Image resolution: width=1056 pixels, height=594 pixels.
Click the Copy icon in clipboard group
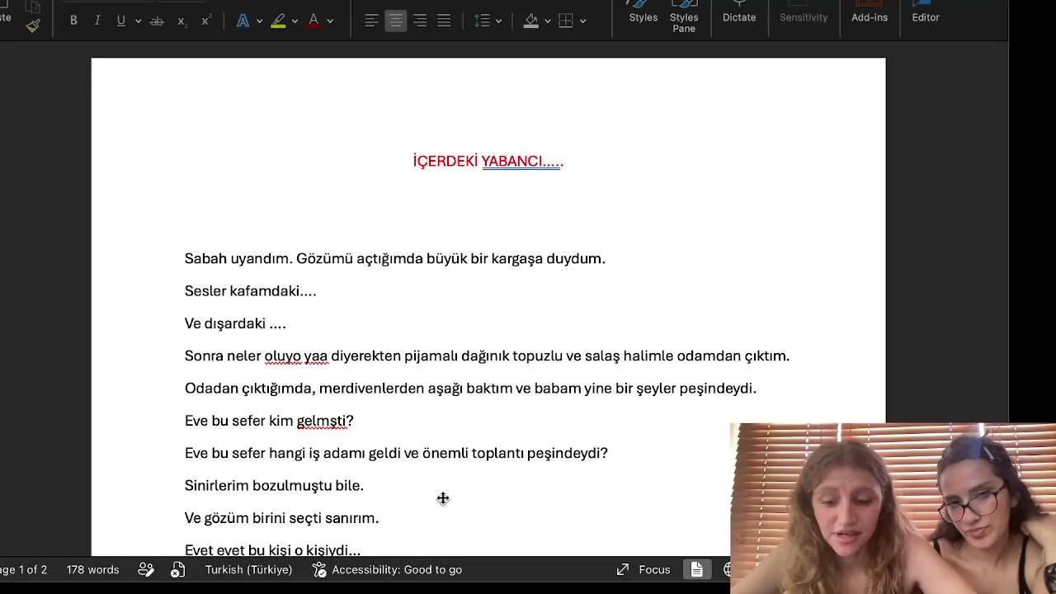click(33, 6)
